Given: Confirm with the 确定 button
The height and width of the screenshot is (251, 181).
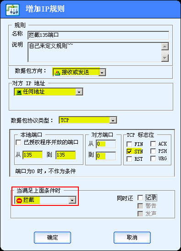Looking at the screenshot, I should (x=52, y=238).
